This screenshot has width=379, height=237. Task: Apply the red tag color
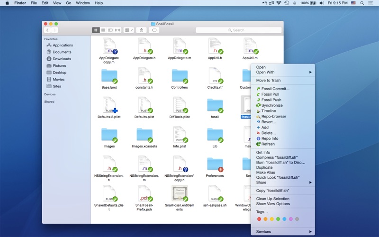(259, 219)
